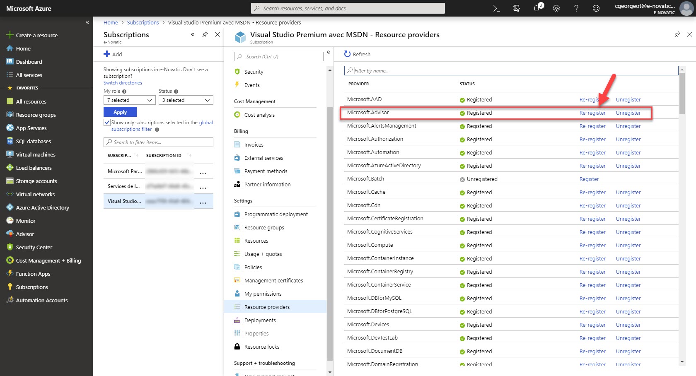Click the Filter by name field
This screenshot has width=696, height=376.
point(511,70)
